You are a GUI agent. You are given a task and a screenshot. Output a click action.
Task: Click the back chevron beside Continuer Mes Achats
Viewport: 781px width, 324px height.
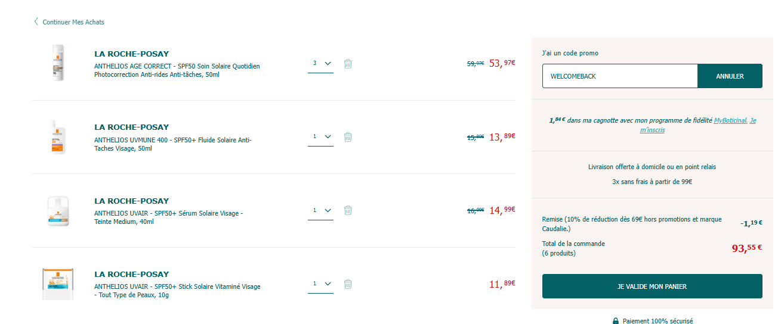pos(36,22)
